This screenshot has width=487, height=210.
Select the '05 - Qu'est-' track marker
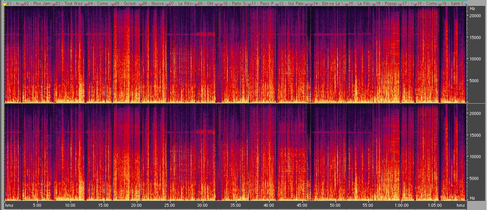[x=126, y=4]
